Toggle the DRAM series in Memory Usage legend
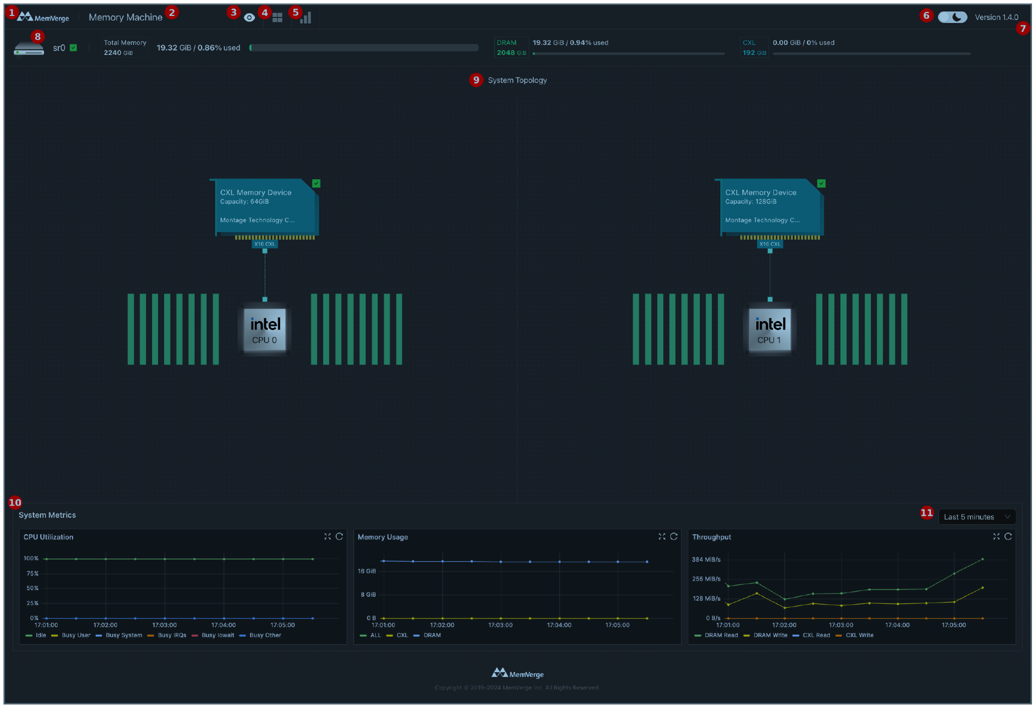Screen dimensions: 1036x708 (x=427, y=635)
